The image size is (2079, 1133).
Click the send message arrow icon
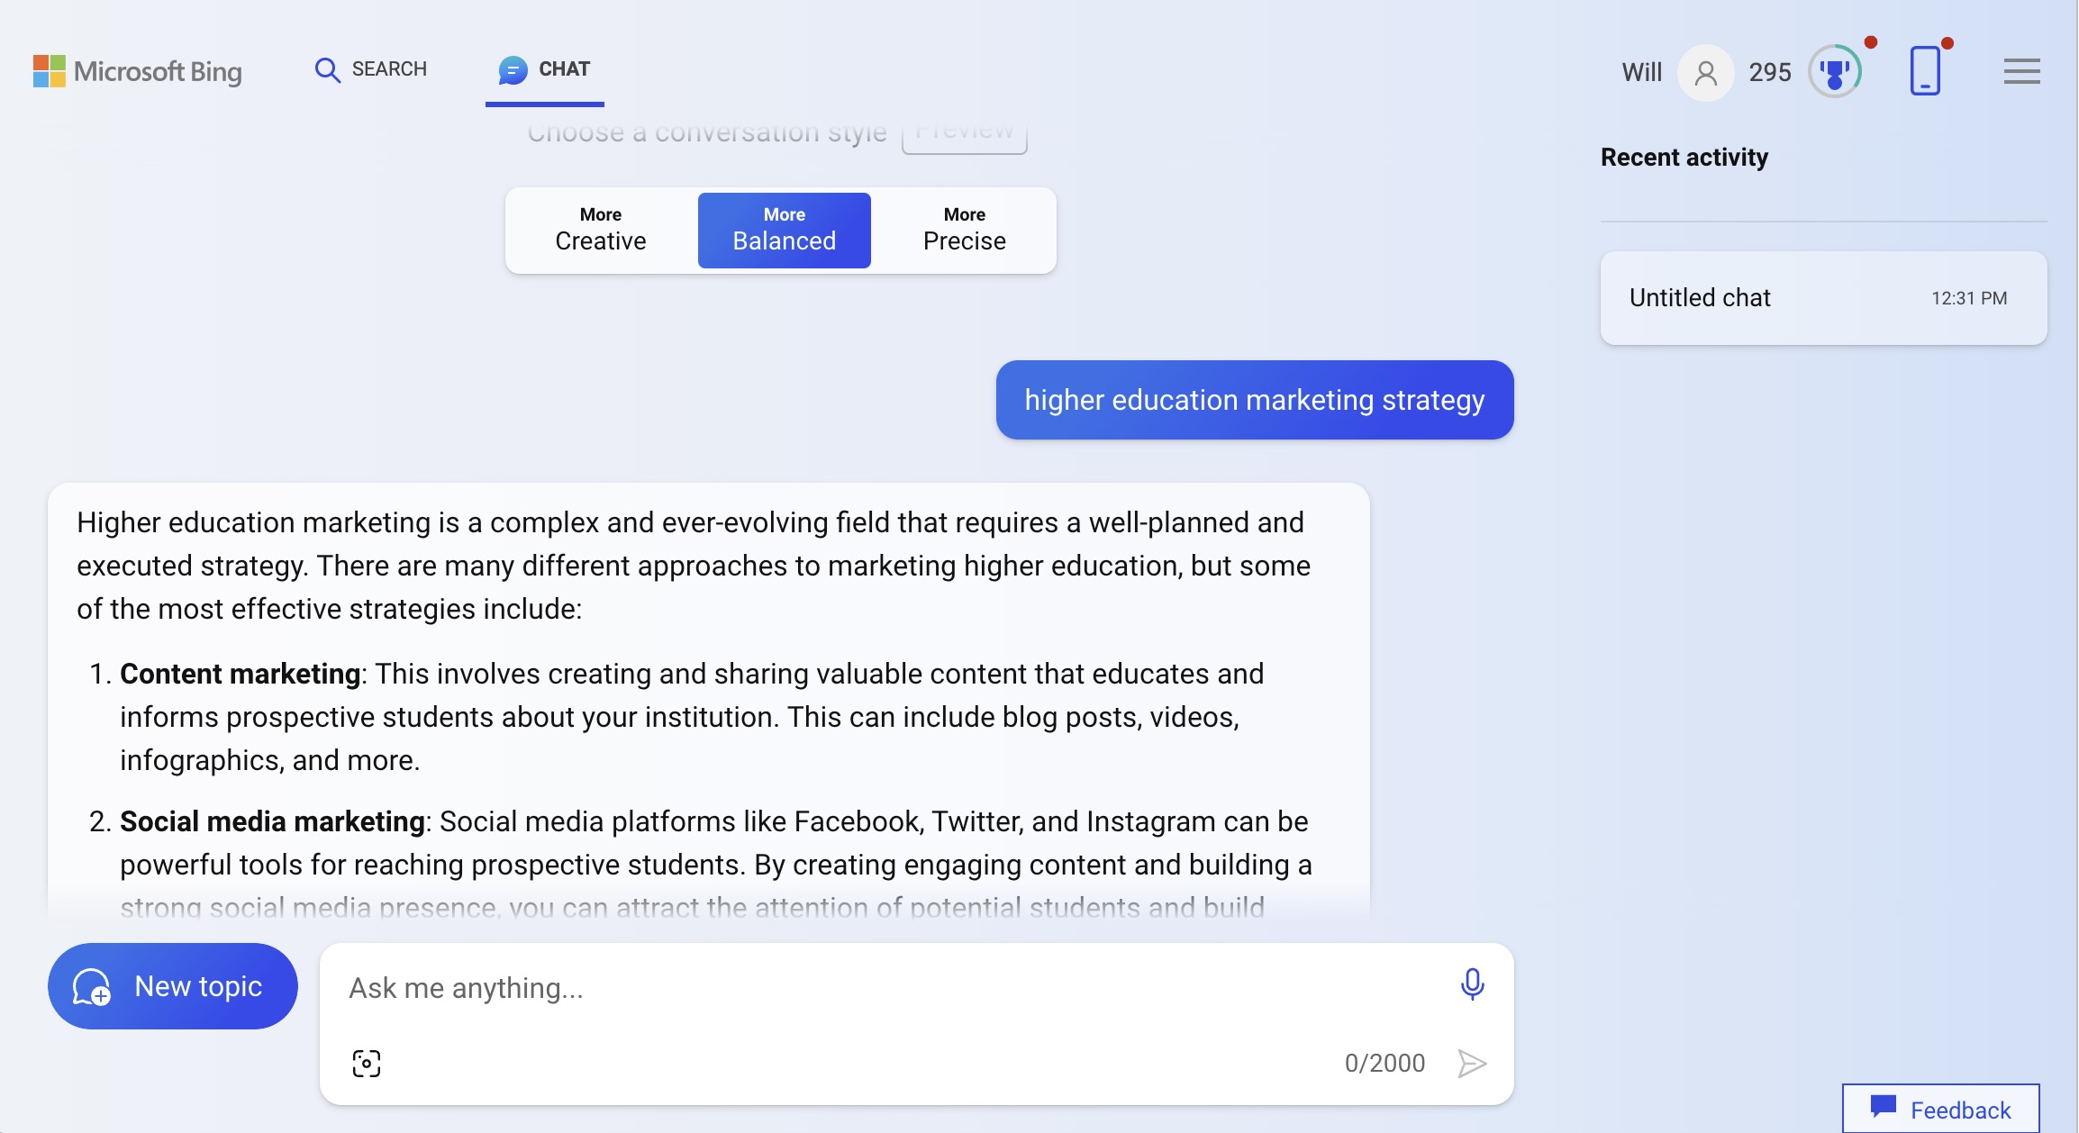coord(1472,1064)
